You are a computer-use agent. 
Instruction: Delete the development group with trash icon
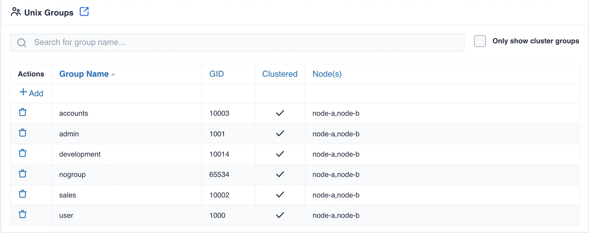click(23, 153)
